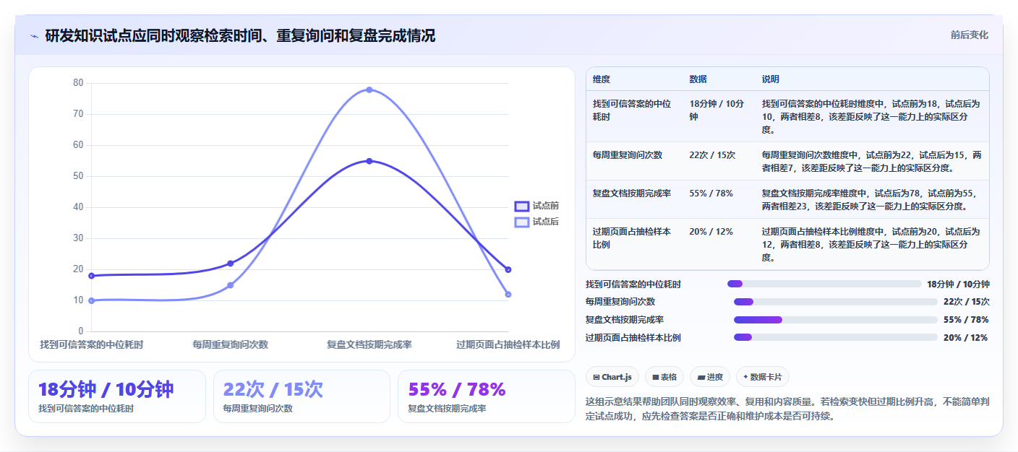The height and width of the screenshot is (452, 1018).
Task: Click x-axis label 复盘文档按期完成率
Action: 369,345
